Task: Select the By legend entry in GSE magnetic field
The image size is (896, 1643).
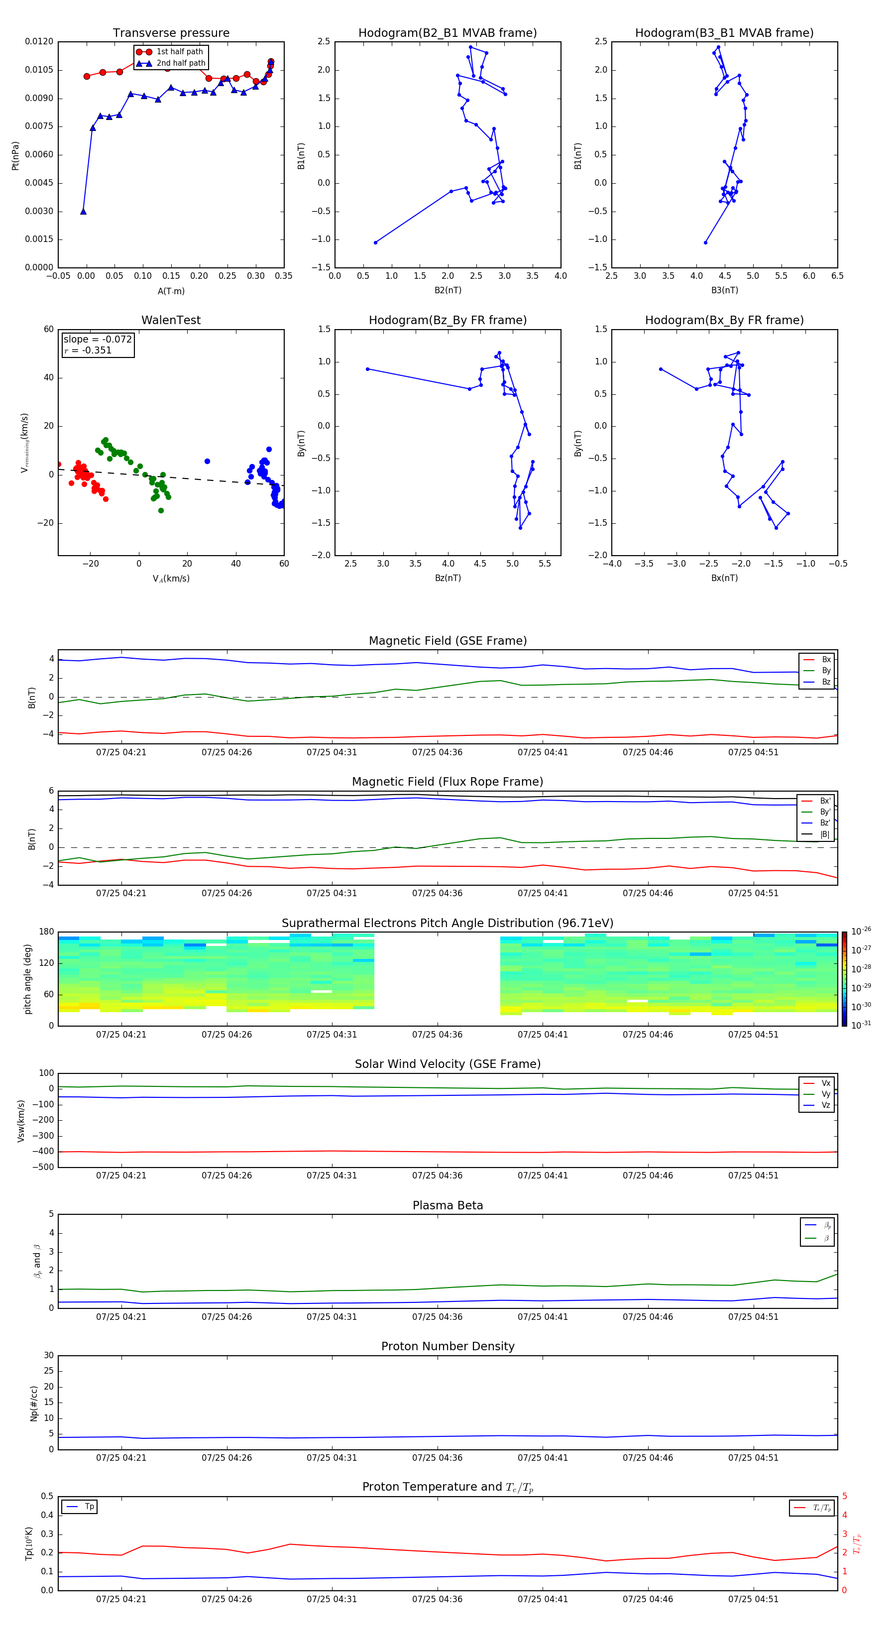Action: pyautogui.click(x=817, y=671)
